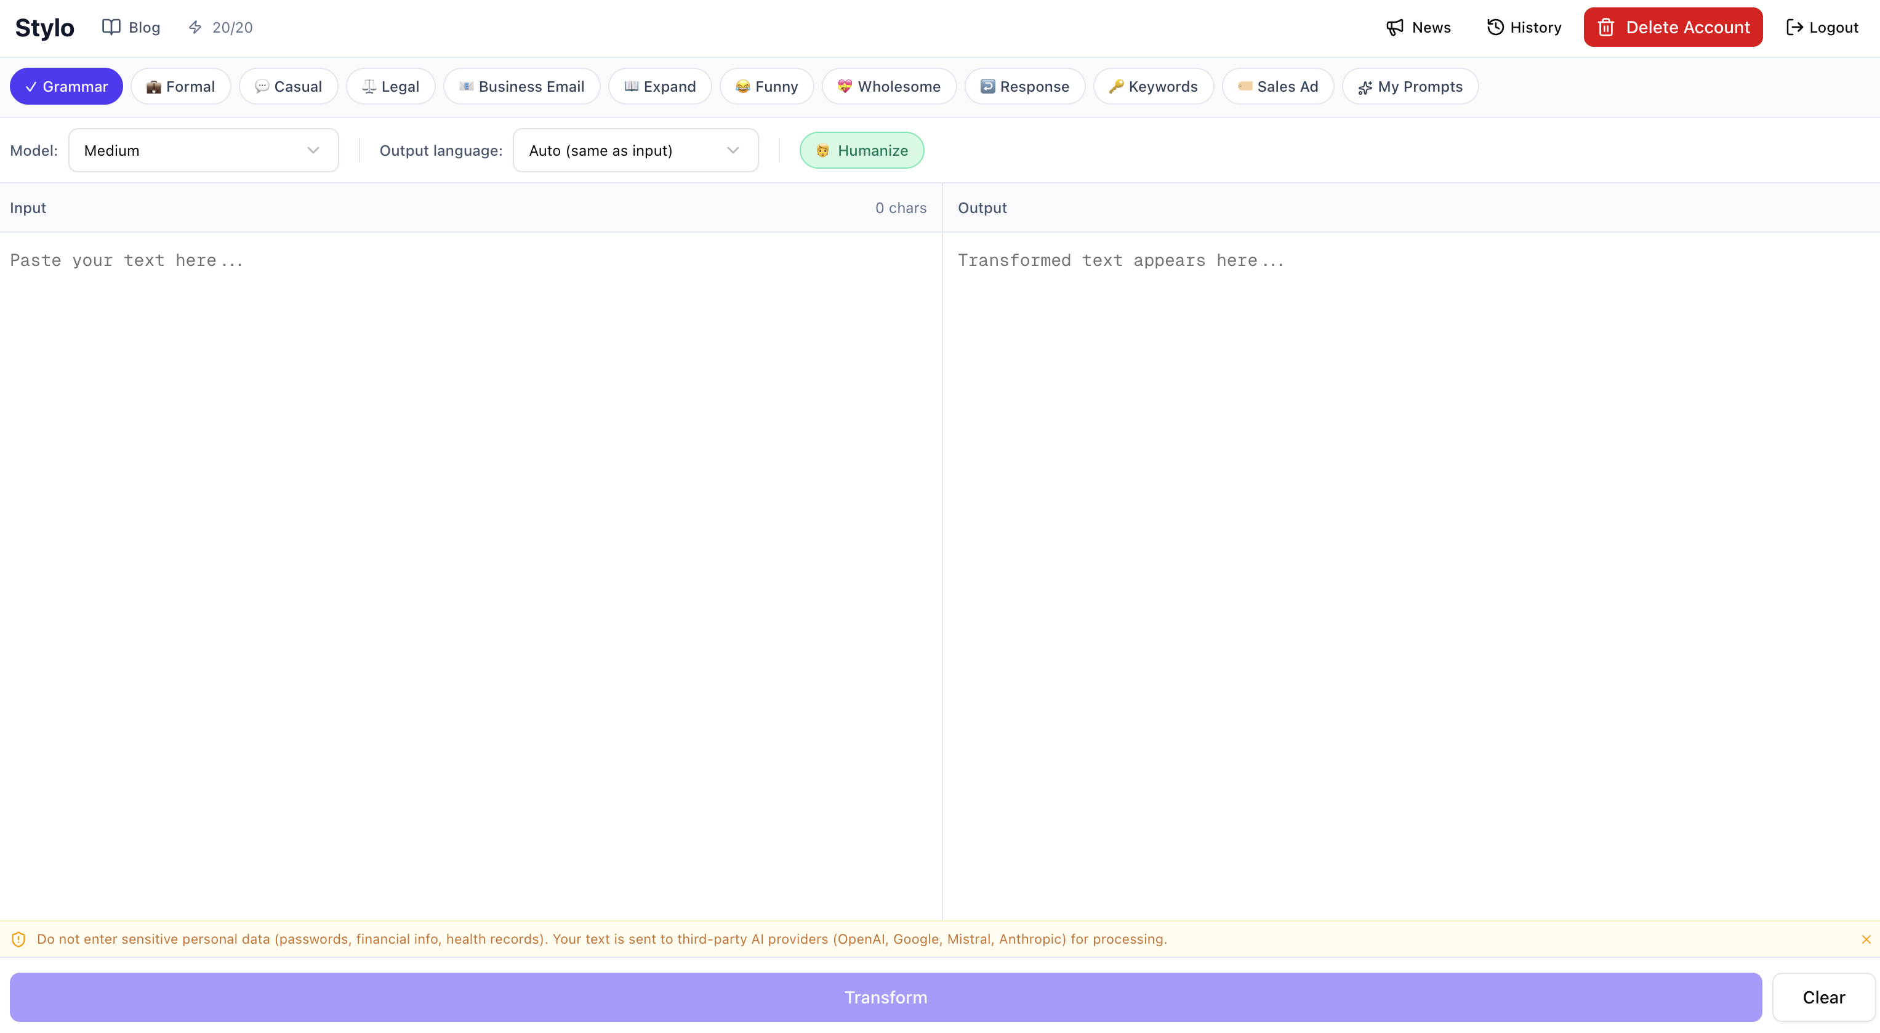Click the Logout arrow icon
The width and height of the screenshot is (1880, 1033).
click(1794, 27)
